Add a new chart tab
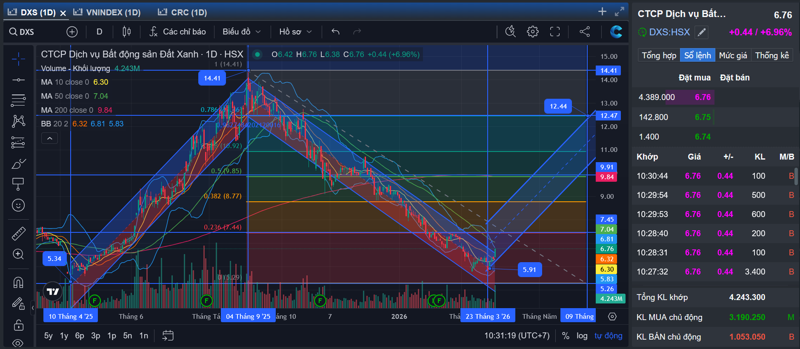The width and height of the screenshot is (800, 349). 602,11
